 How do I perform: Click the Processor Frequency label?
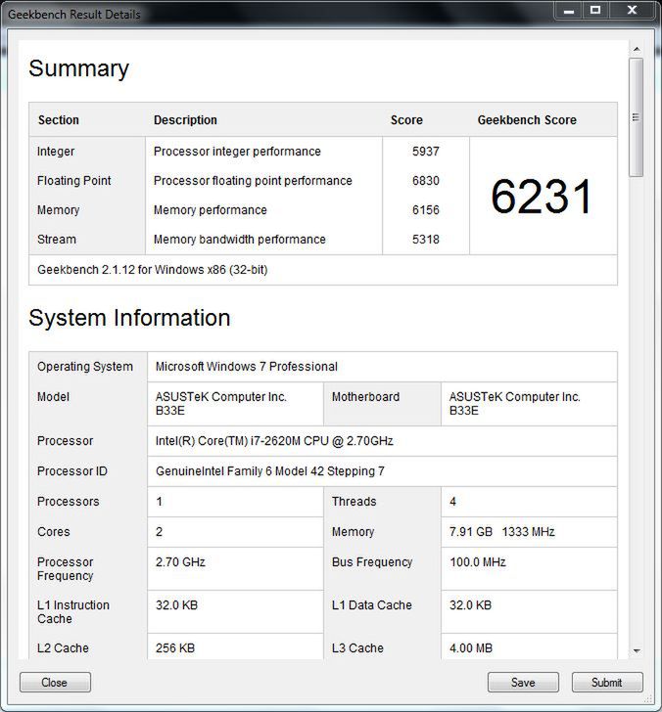point(65,568)
